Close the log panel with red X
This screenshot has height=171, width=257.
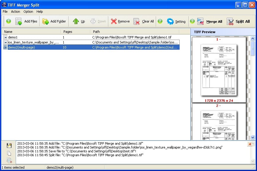tap(250, 144)
